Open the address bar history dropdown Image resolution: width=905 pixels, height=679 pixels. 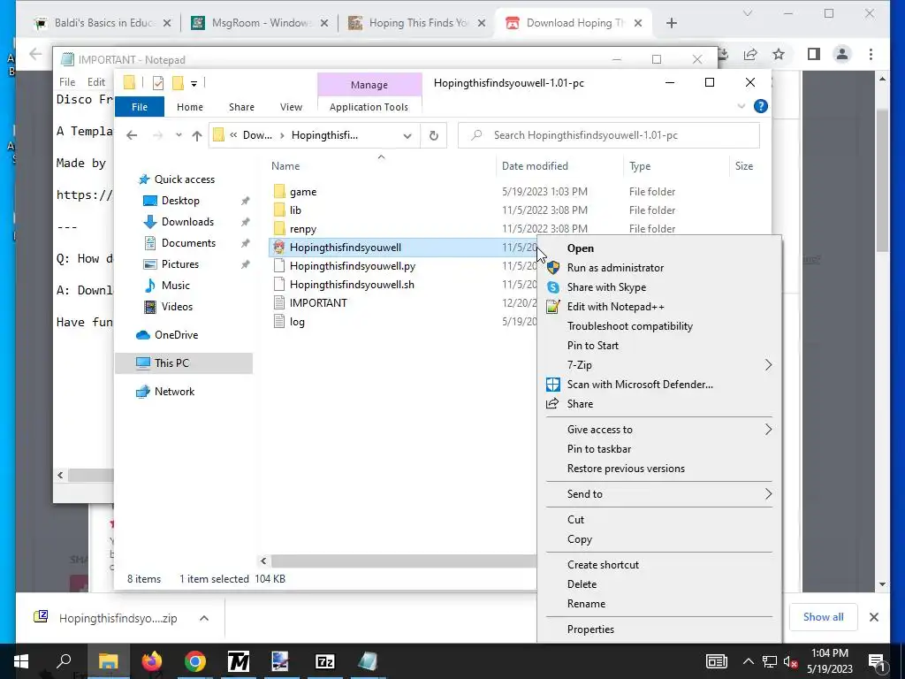407,135
